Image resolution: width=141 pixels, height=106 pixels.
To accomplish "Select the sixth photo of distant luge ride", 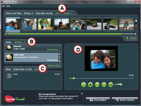I will (94, 24).
